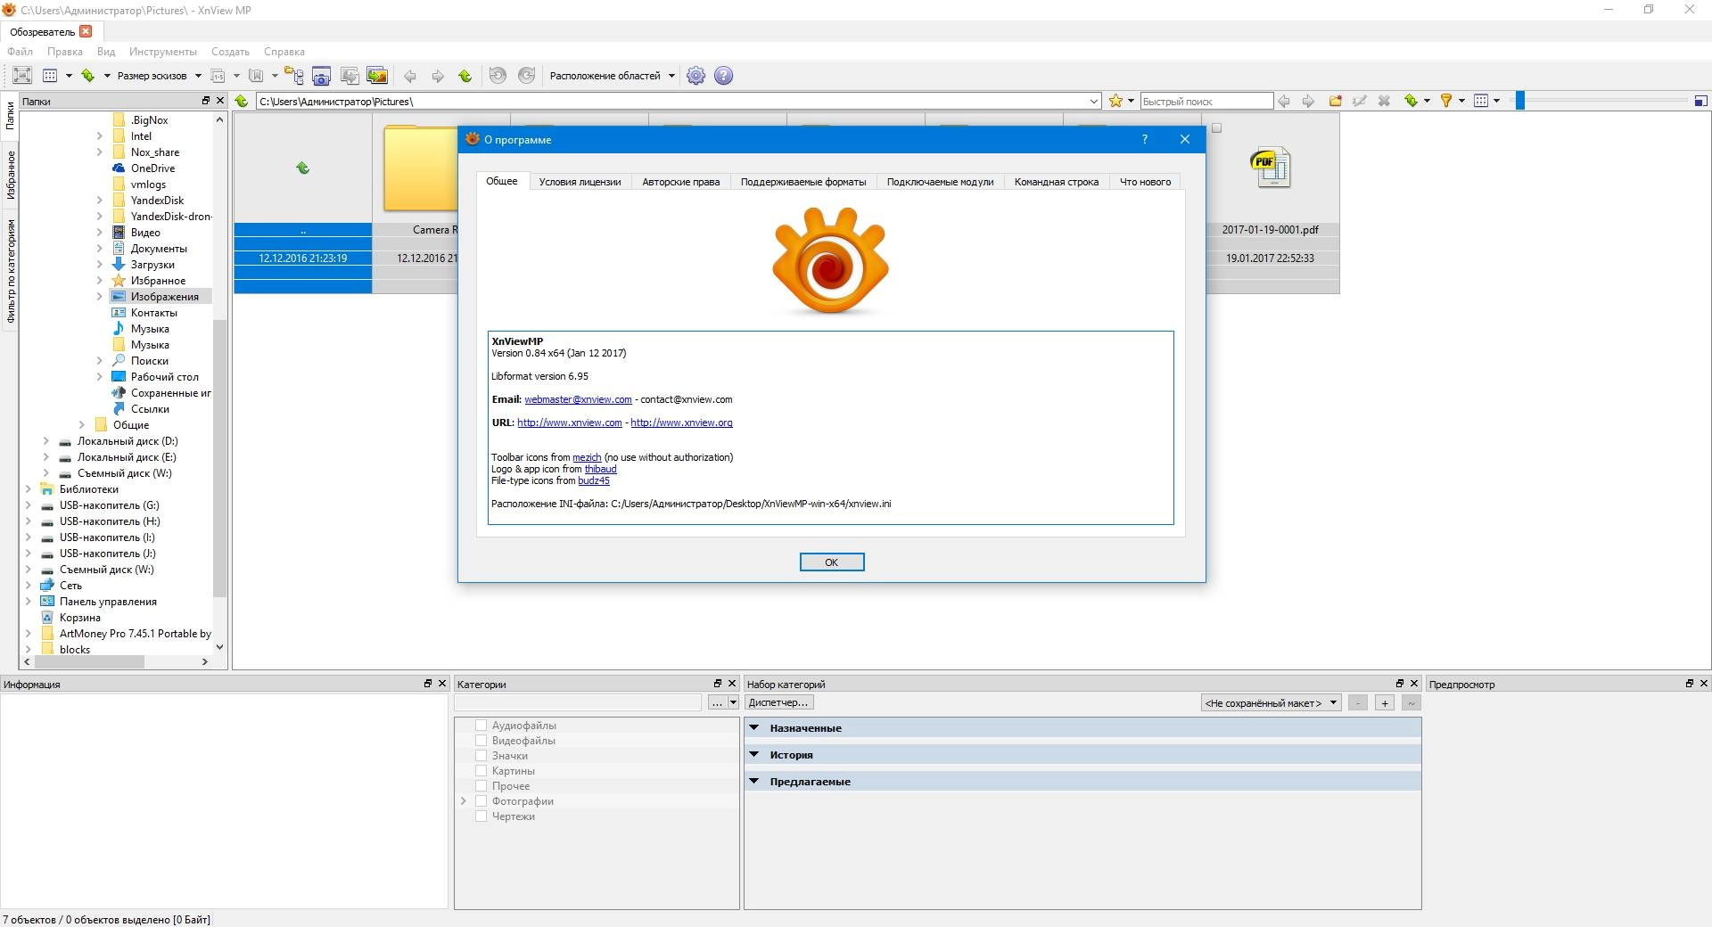Open the Не сохранённый макет dropdown
1712x927 pixels.
pos(1272,703)
